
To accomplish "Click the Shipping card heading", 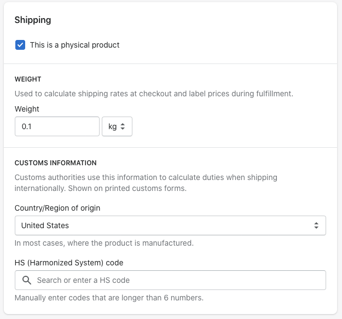I will pyautogui.click(x=33, y=20).
